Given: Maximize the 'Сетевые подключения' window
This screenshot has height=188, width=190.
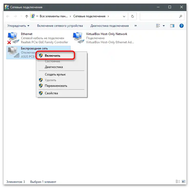Looking at the screenshot, I should pyautogui.click(x=170, y=7).
